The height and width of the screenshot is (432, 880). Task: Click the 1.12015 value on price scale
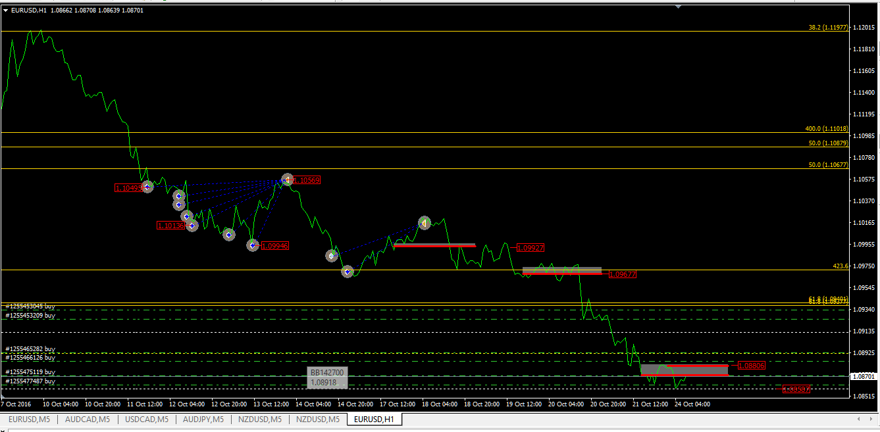(x=865, y=28)
